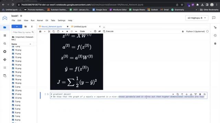The width and height of the screenshot is (220, 123).
Task: Interrupt the kernel with the stop icon
Action: (67, 31)
